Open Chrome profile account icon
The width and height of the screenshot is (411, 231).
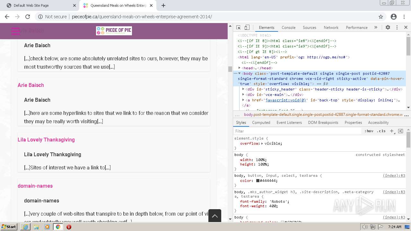394,17
